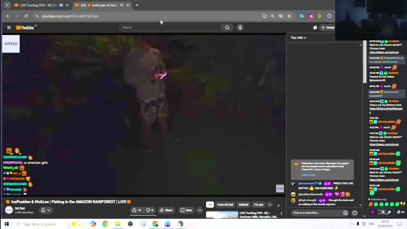Show more filter chips with right arrow
This screenshot has width=407, height=229.
coord(278,205)
